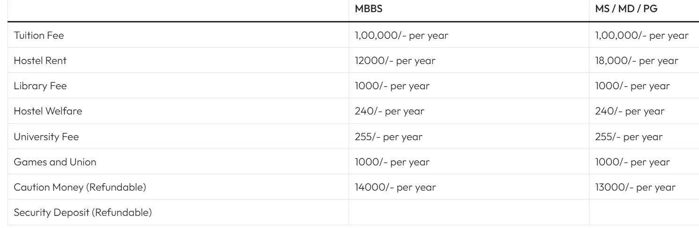Viewport: 699px width, 228px height.
Task: Click the PG games and union fee value
Action: point(632,162)
